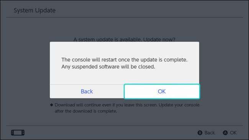This screenshot has height=140, width=249.
Task: Click the diamond bullet before the download note
Action: (51, 105)
